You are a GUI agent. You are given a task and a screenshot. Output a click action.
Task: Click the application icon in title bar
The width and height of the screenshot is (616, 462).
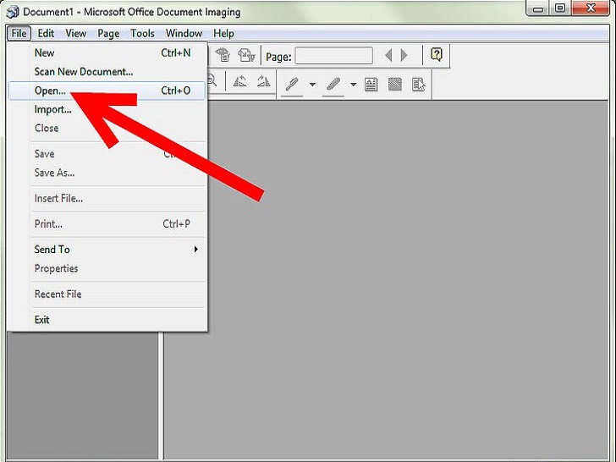tap(12, 12)
